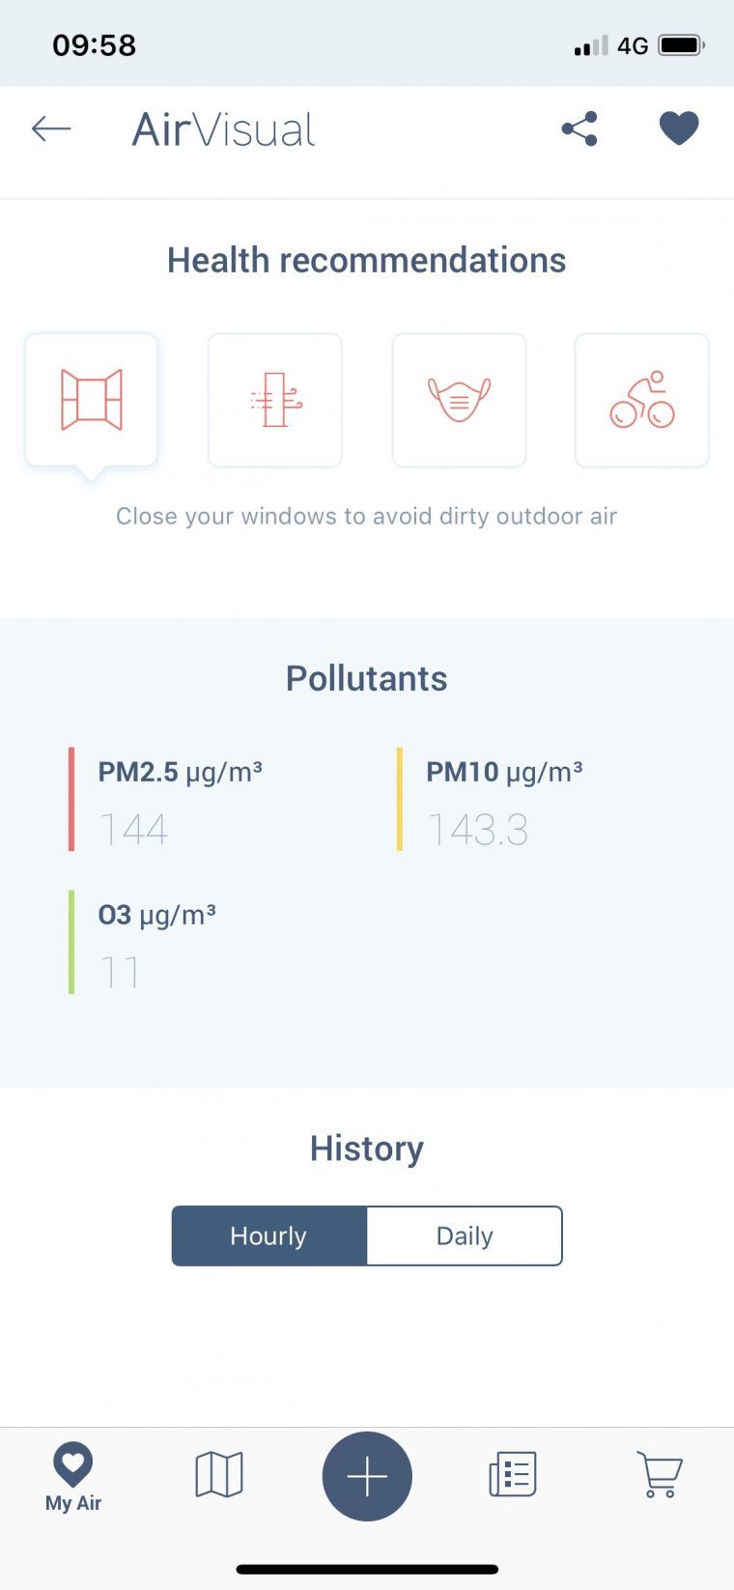Select the close windows recommendation icon

(x=92, y=400)
